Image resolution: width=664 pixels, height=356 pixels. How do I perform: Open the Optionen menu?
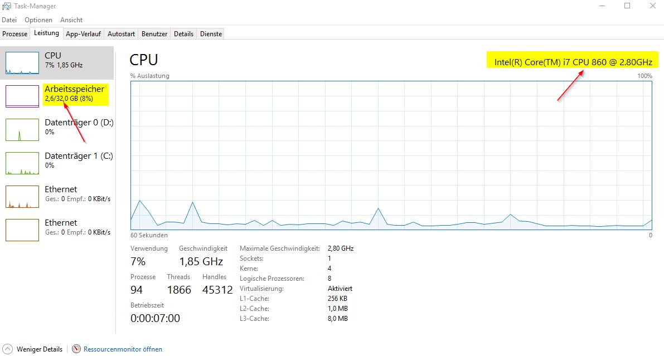click(x=38, y=20)
